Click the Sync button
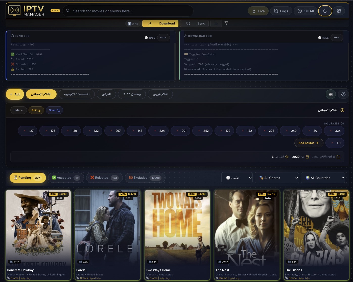This screenshot has height=282, width=353. click(194, 23)
